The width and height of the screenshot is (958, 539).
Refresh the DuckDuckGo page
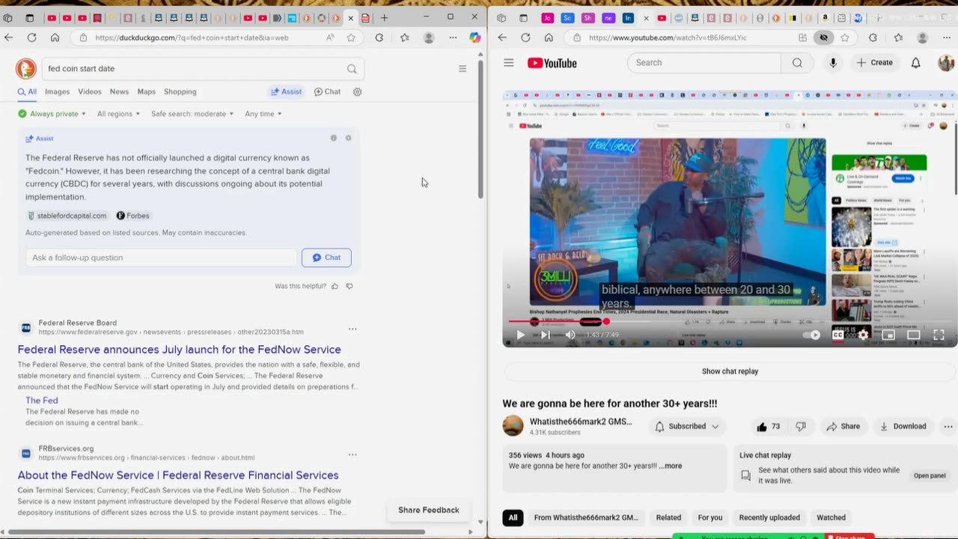point(31,37)
